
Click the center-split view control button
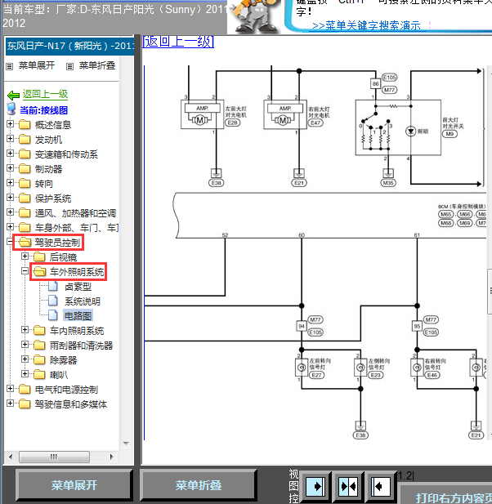click(349, 486)
